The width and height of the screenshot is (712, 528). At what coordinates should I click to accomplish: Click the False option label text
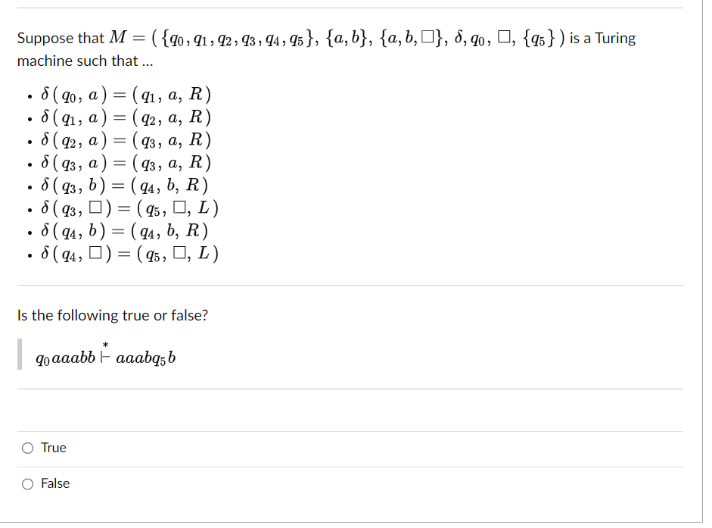(x=54, y=483)
